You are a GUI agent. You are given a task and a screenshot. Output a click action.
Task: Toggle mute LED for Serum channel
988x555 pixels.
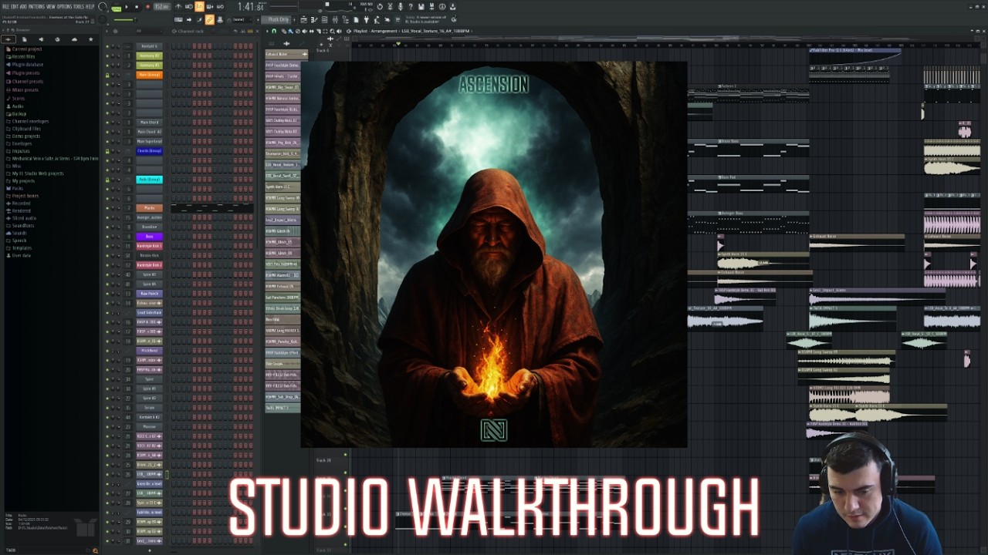coord(107,408)
